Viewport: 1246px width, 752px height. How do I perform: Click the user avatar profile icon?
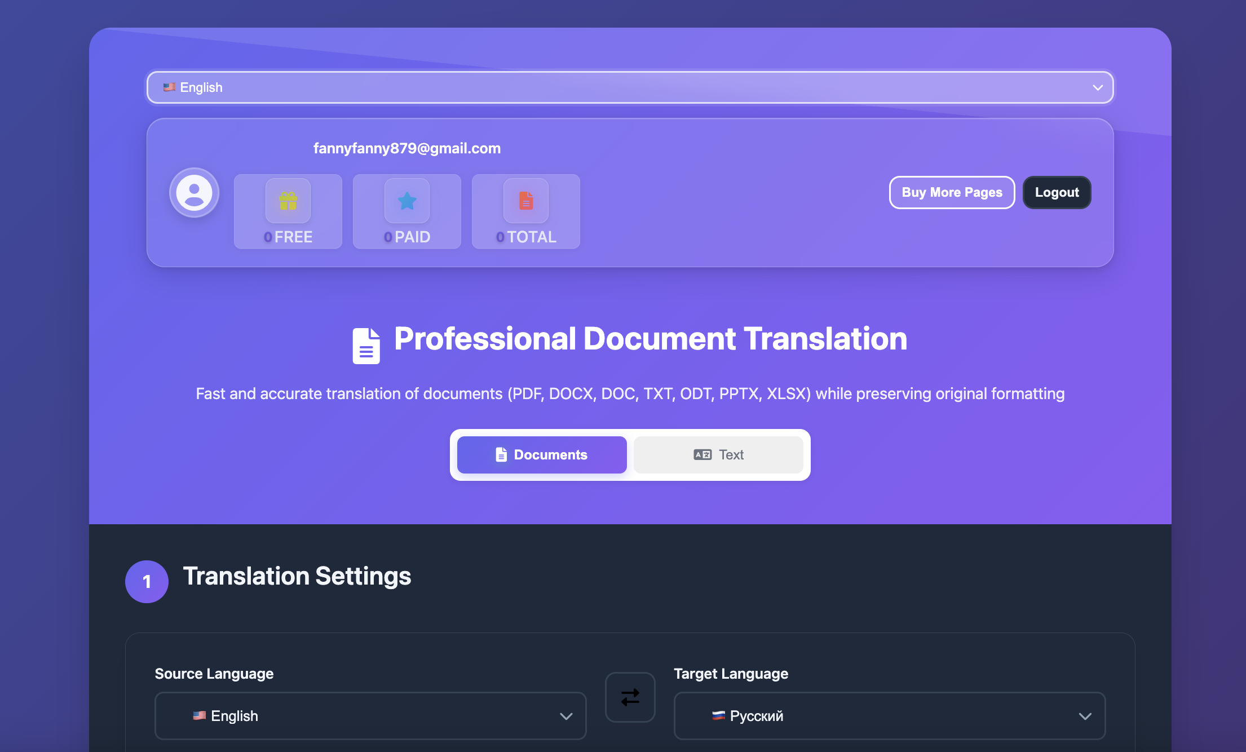194,193
